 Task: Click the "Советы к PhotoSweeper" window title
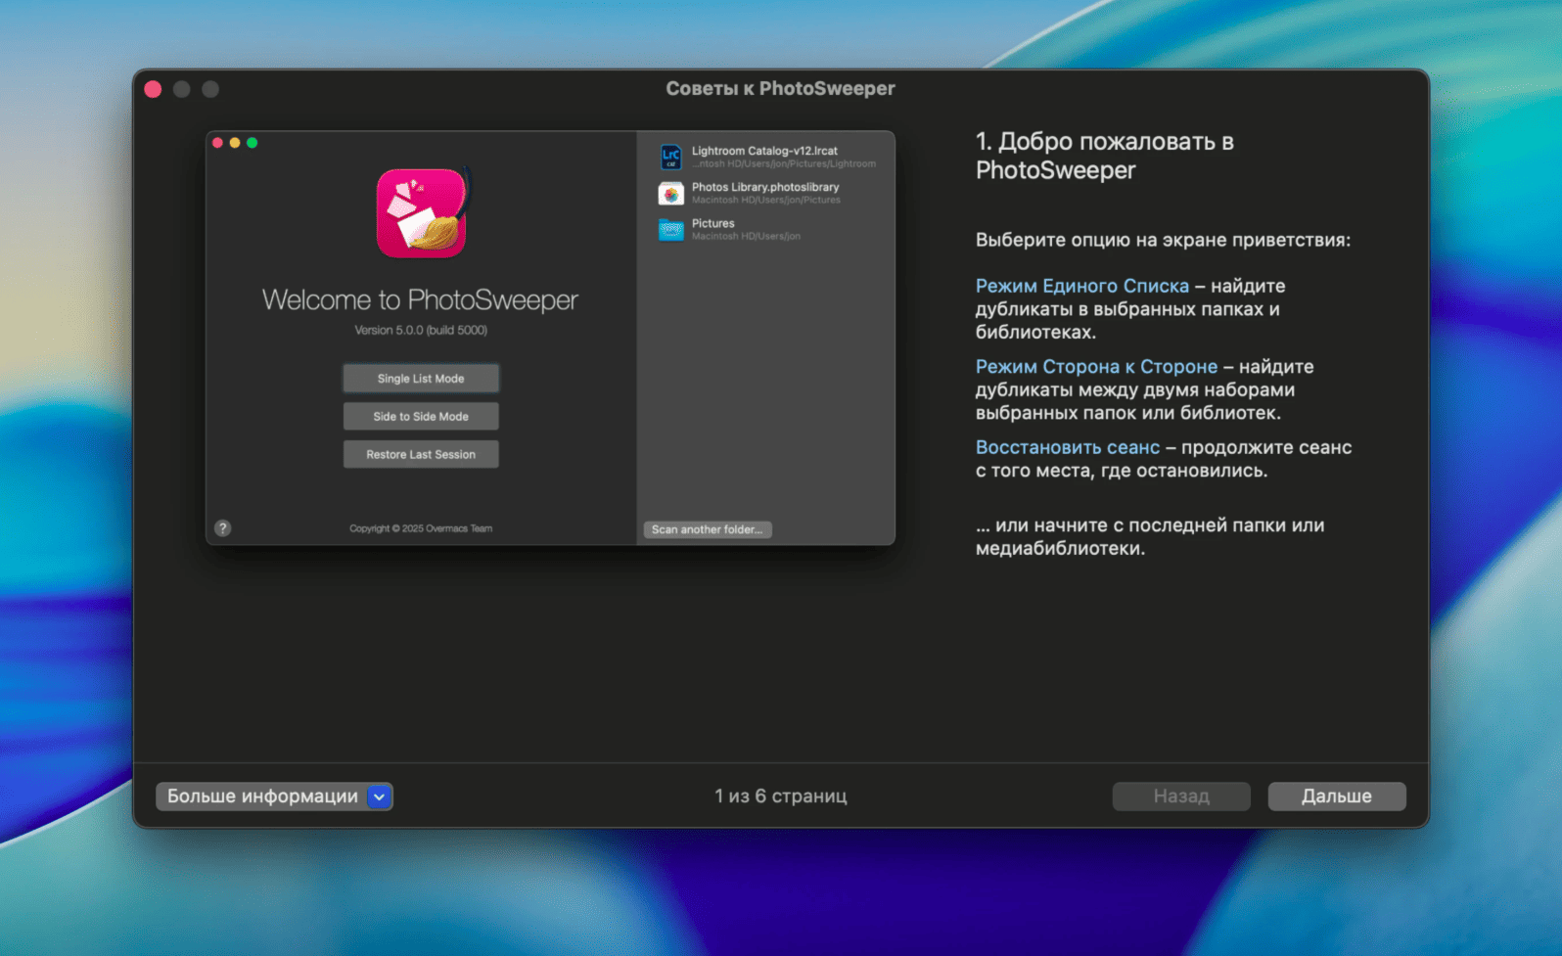tap(781, 89)
